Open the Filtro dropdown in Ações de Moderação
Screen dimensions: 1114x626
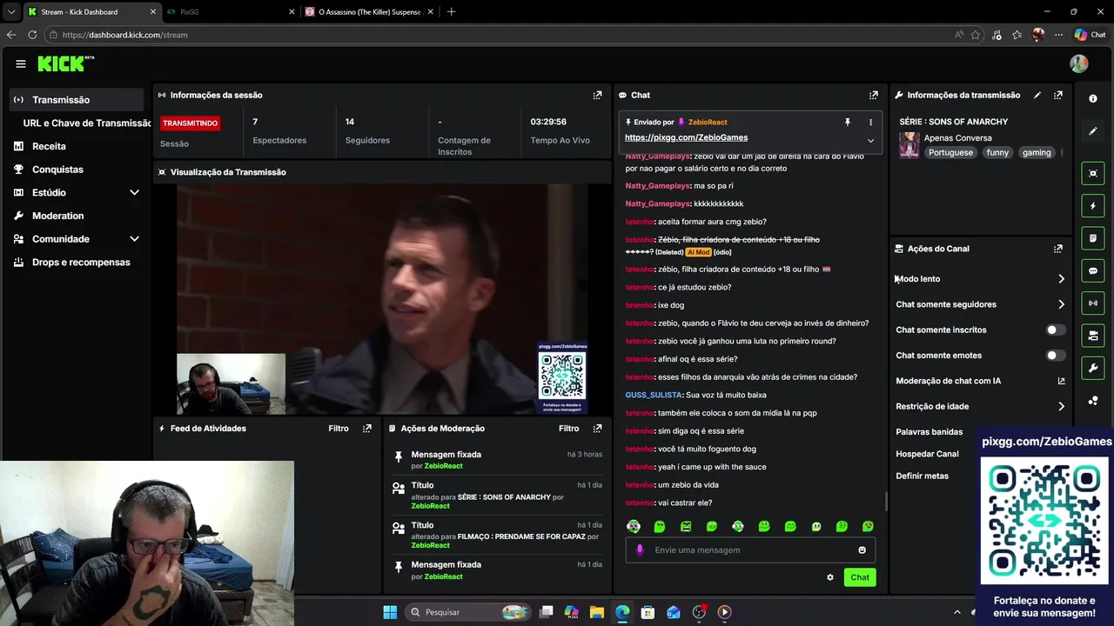[568, 428]
